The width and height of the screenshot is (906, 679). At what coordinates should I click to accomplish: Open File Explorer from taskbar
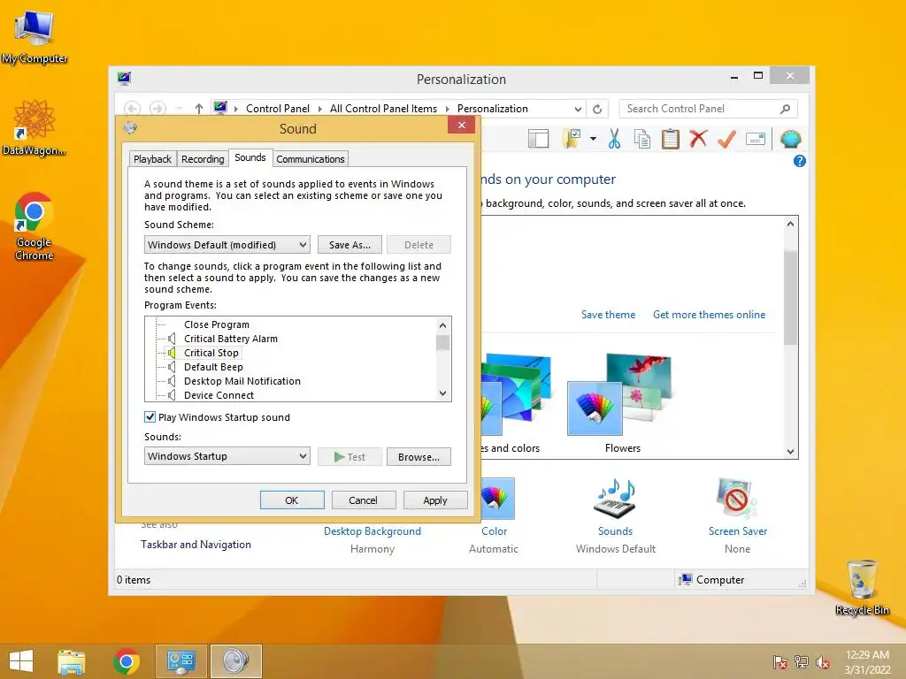coord(72,661)
